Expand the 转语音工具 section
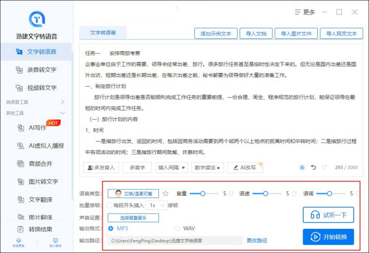Screen dimensions: 369x253 (x=35, y=102)
